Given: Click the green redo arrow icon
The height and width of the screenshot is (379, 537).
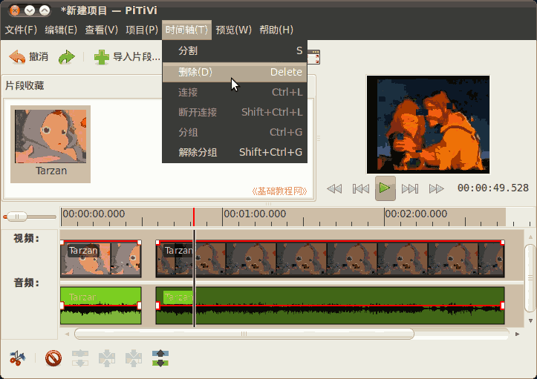Looking at the screenshot, I should [x=66, y=57].
